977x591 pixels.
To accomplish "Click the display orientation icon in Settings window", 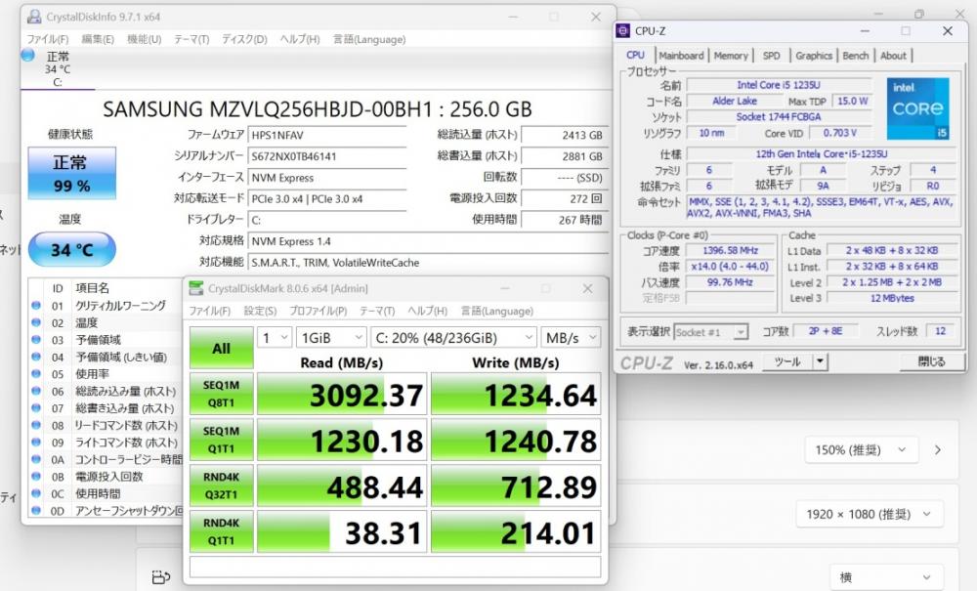I will pos(161,577).
